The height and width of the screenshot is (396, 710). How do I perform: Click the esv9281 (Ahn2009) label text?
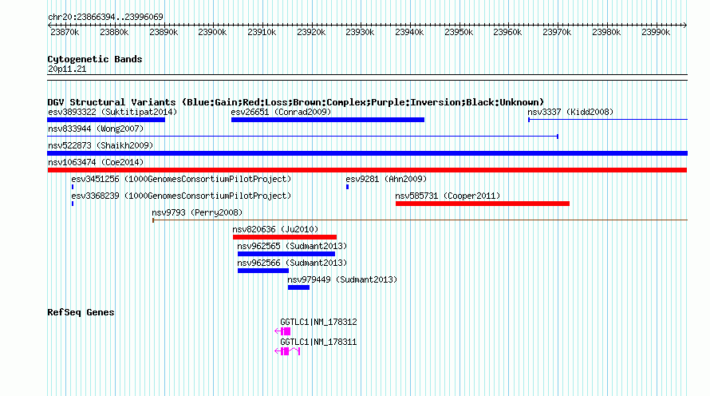pos(386,179)
